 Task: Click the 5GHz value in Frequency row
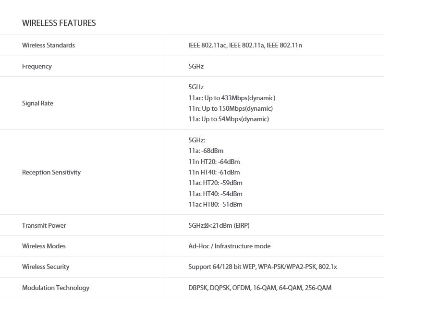click(x=196, y=67)
